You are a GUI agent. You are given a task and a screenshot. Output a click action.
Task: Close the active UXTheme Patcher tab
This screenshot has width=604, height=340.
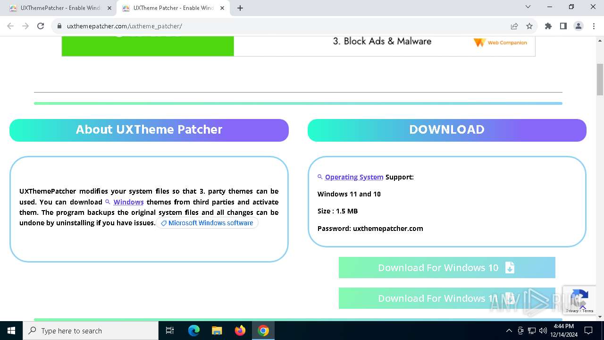[221, 8]
